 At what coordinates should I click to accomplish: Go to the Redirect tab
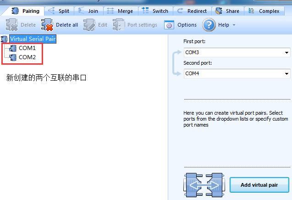pos(192,11)
